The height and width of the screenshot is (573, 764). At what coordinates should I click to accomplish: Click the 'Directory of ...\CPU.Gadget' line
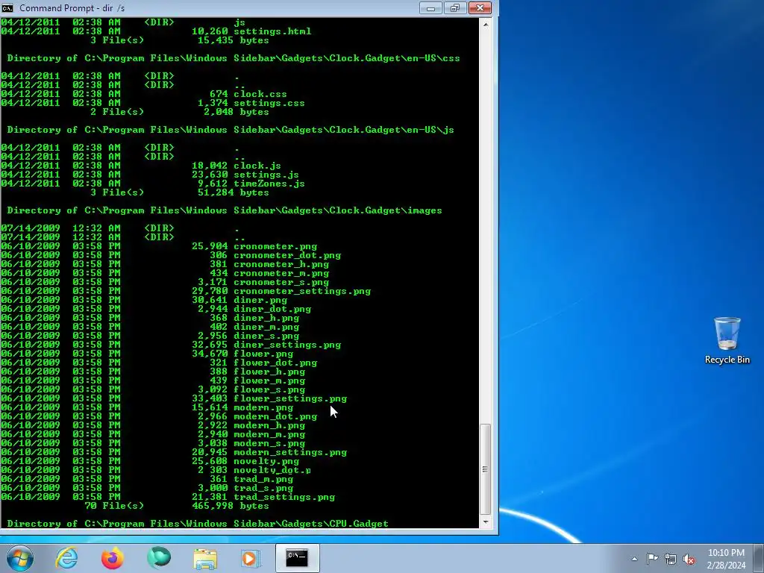[x=197, y=524]
